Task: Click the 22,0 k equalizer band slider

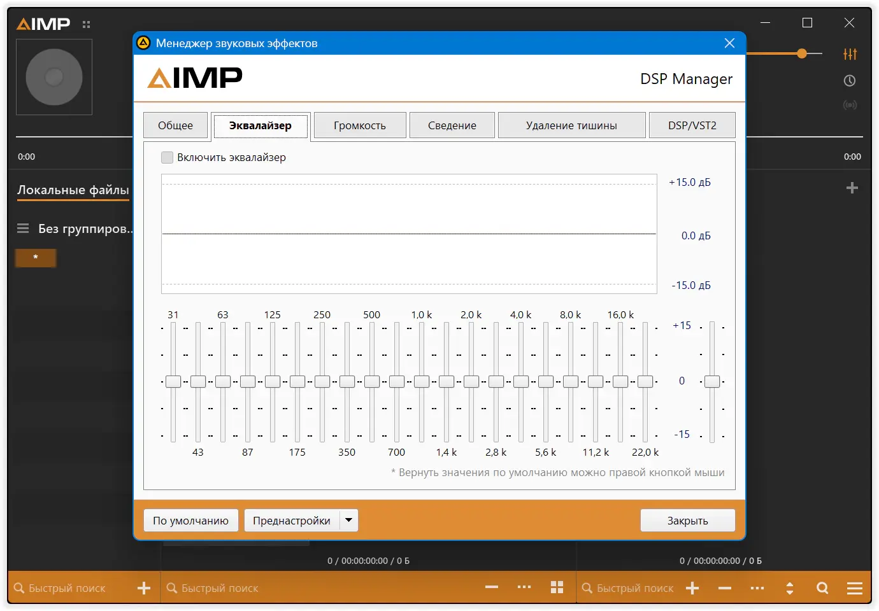Action: [645, 382]
